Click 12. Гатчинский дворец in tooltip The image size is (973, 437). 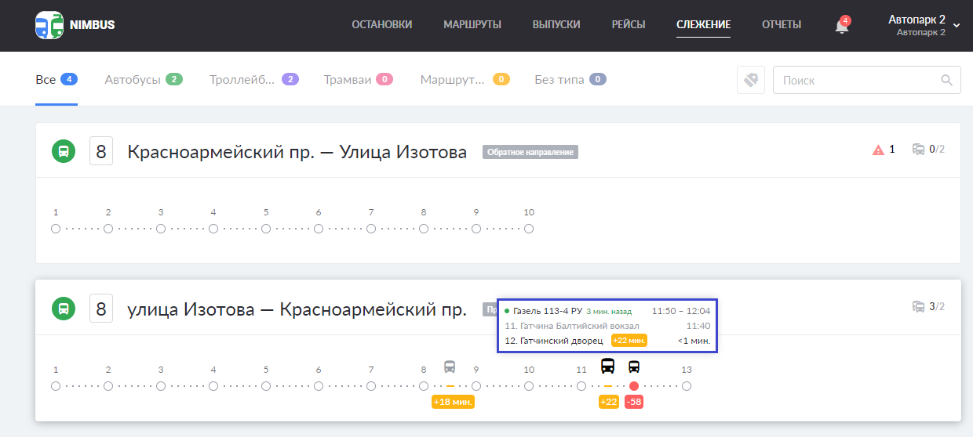[553, 341]
